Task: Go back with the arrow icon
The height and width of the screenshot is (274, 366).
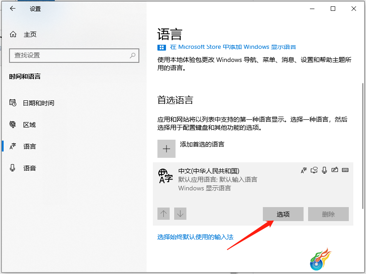Action: 13,9
